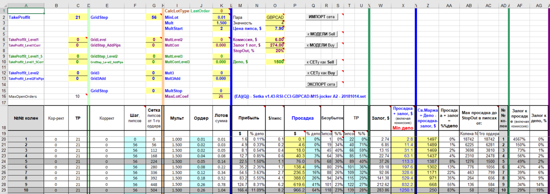Viewport: 550px width, 194px height.
Task: Click the TakeProffit_Level1 label cell
Action: 26,40
